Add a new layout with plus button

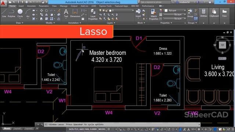[x=37, y=128]
